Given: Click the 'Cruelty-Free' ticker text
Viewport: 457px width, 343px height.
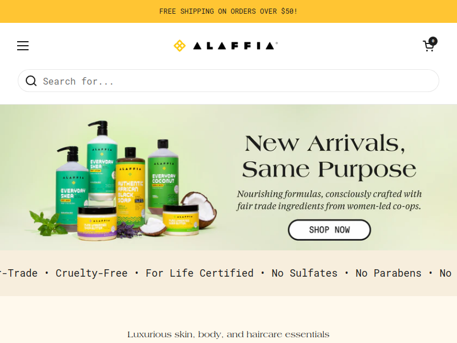Looking at the screenshot, I should (91, 273).
